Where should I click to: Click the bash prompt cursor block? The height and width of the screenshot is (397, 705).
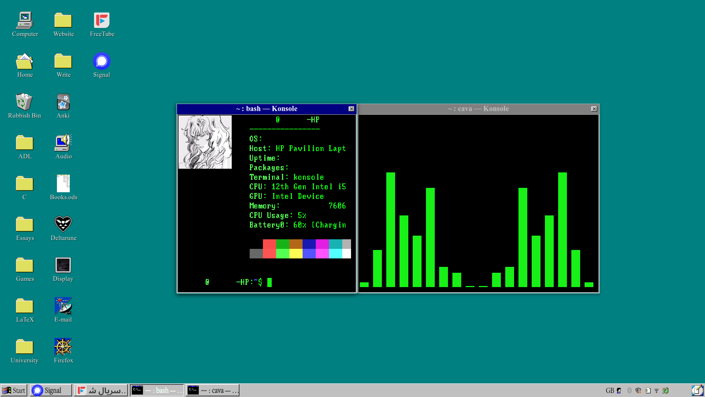[x=270, y=282]
